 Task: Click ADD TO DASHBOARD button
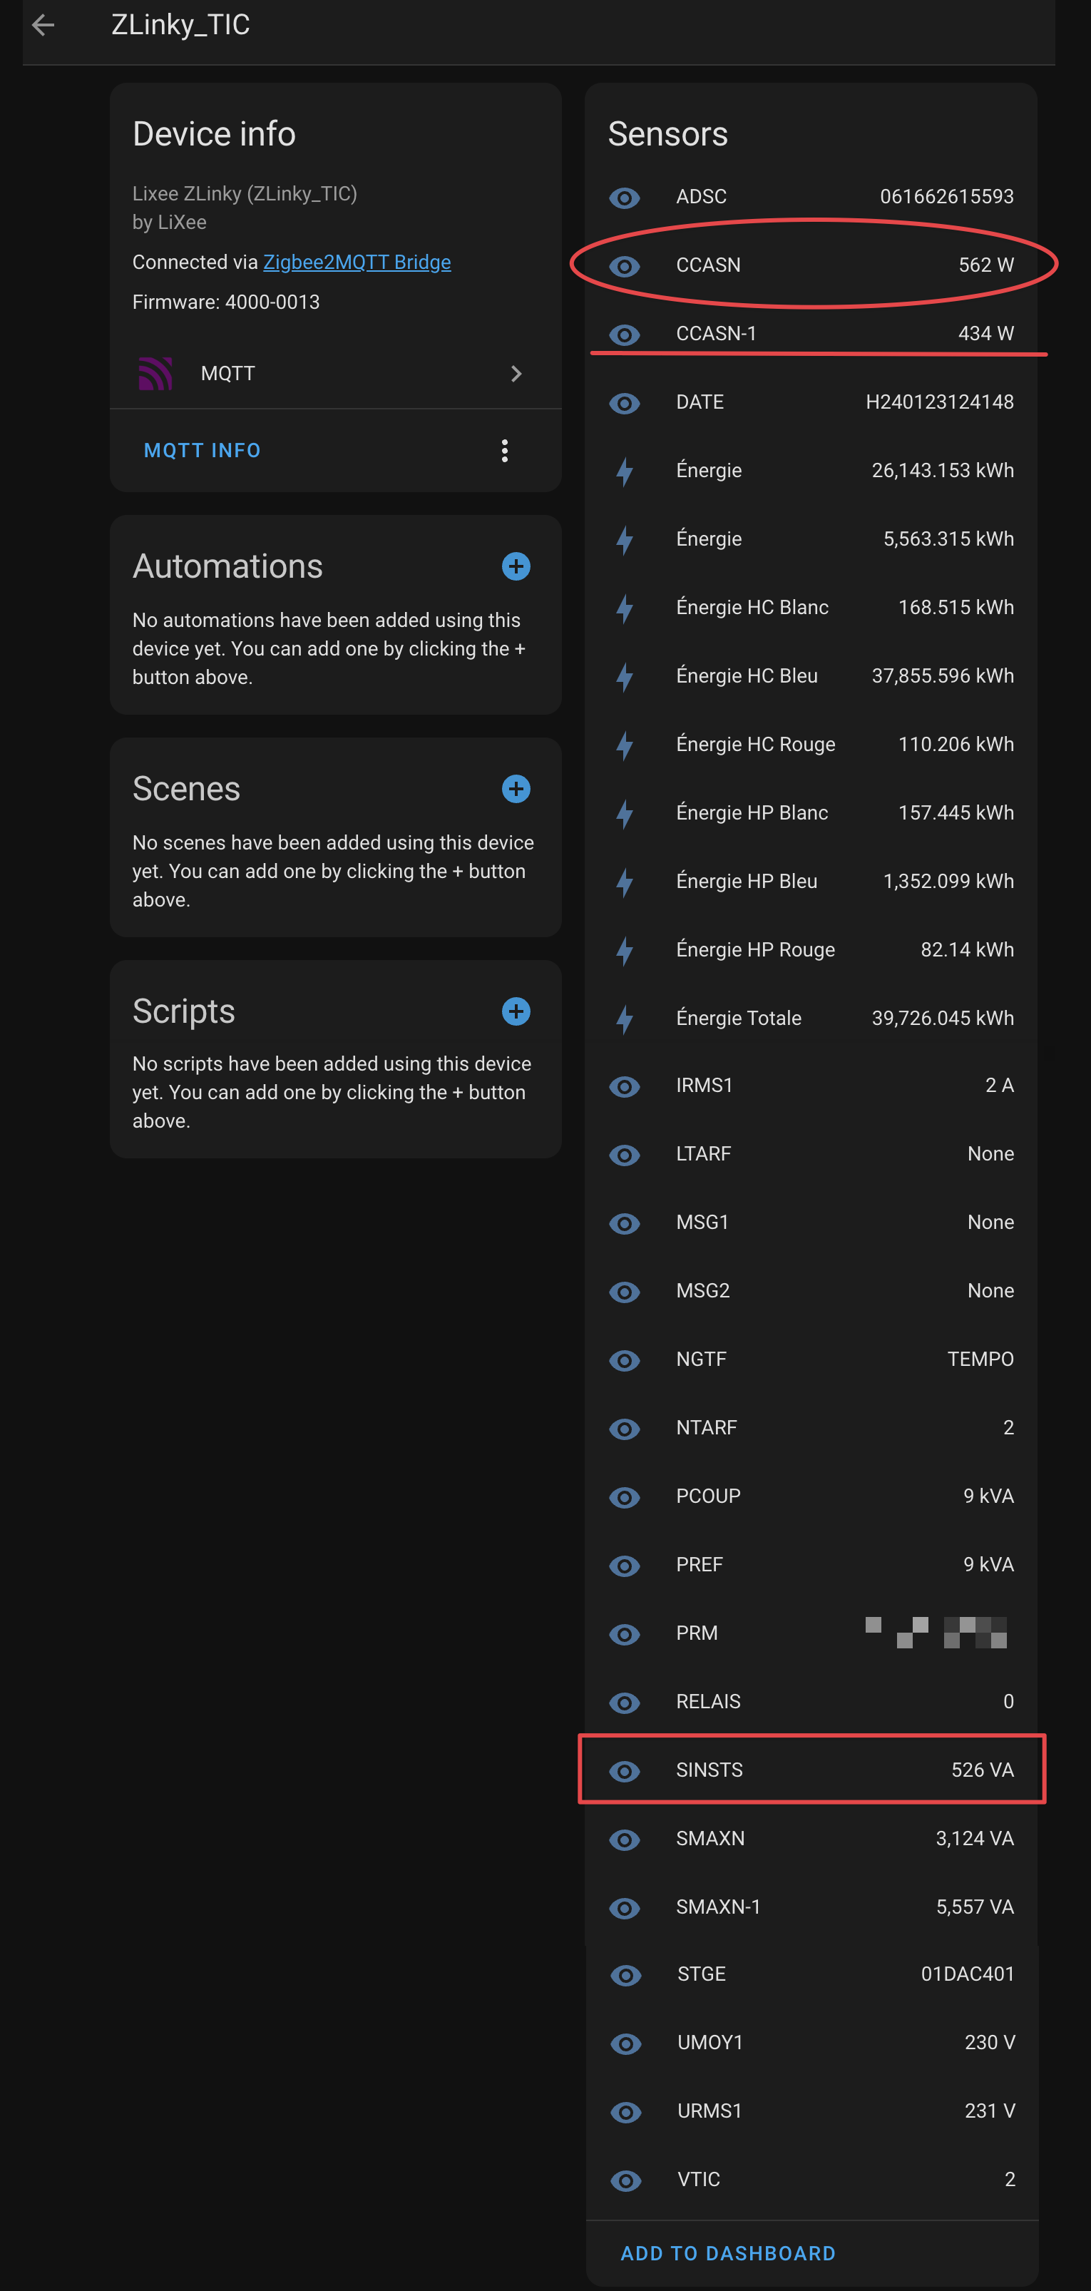727,2252
